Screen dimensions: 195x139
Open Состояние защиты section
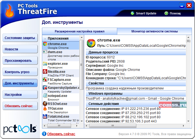click(20, 38)
